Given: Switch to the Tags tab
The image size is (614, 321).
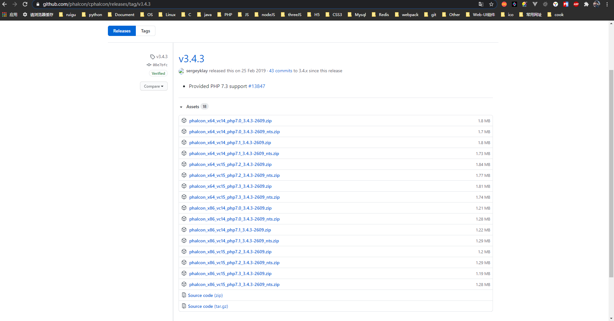Looking at the screenshot, I should pyautogui.click(x=145, y=31).
